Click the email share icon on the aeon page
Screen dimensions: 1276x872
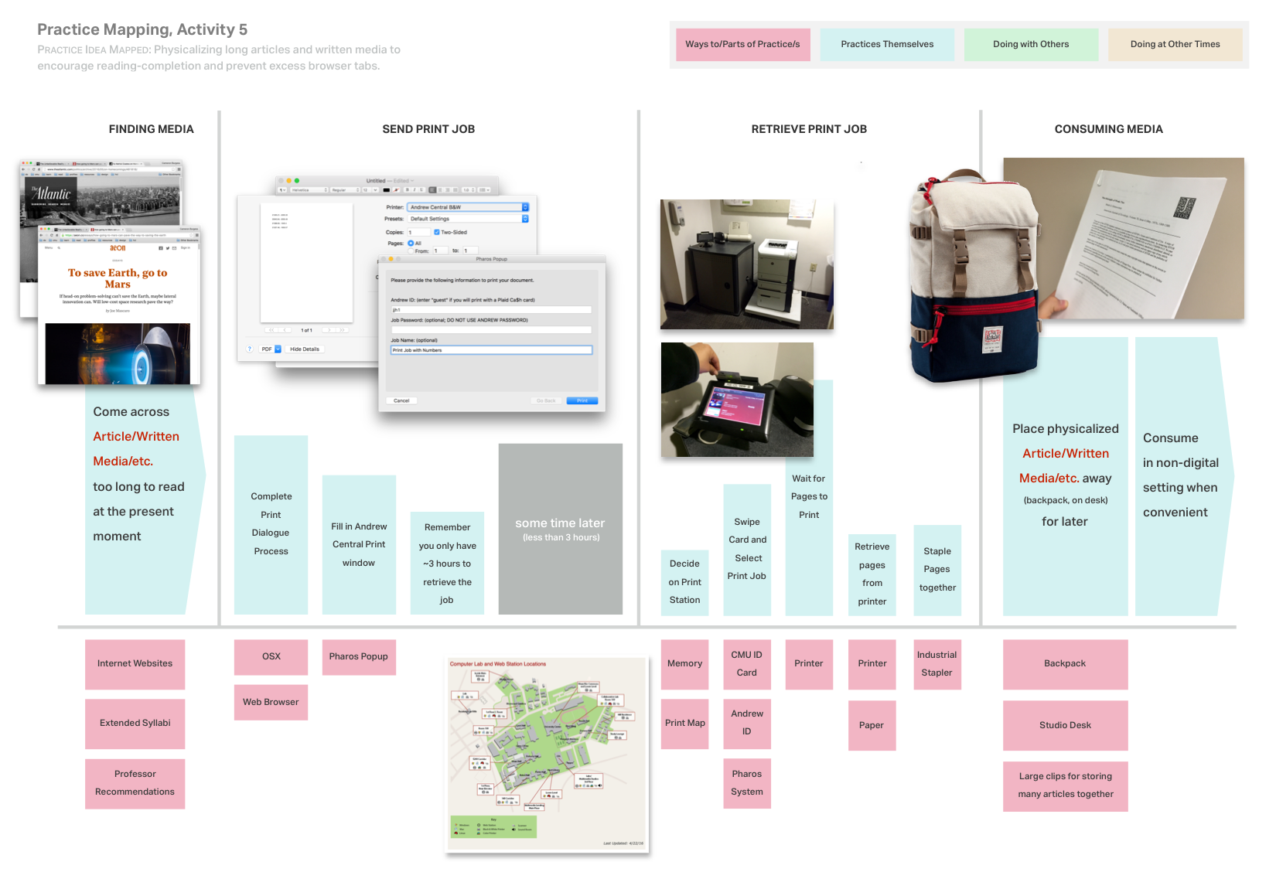175,248
